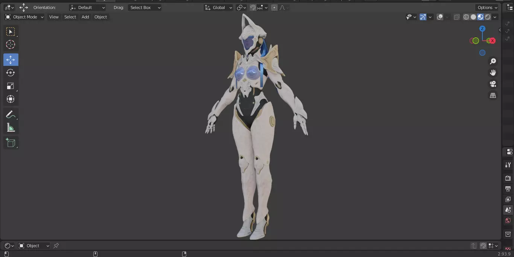Open the bottom snap grid options dropdown
The image size is (514, 257).
[493, 246]
